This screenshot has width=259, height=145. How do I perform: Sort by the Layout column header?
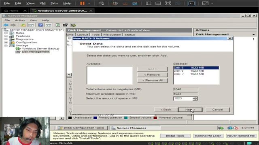coord(83,35)
